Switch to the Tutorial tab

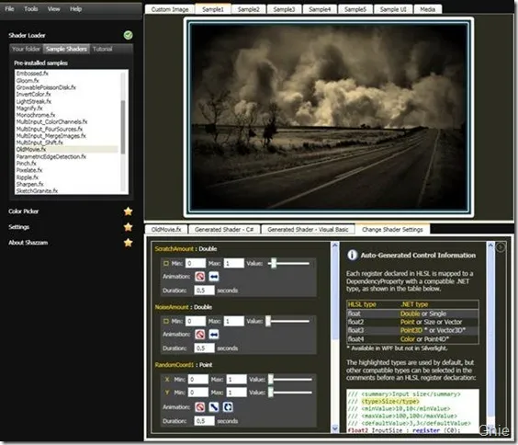[103, 49]
